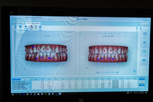
Task: Toggle the grid view toolbar icon
Action: point(20,27)
